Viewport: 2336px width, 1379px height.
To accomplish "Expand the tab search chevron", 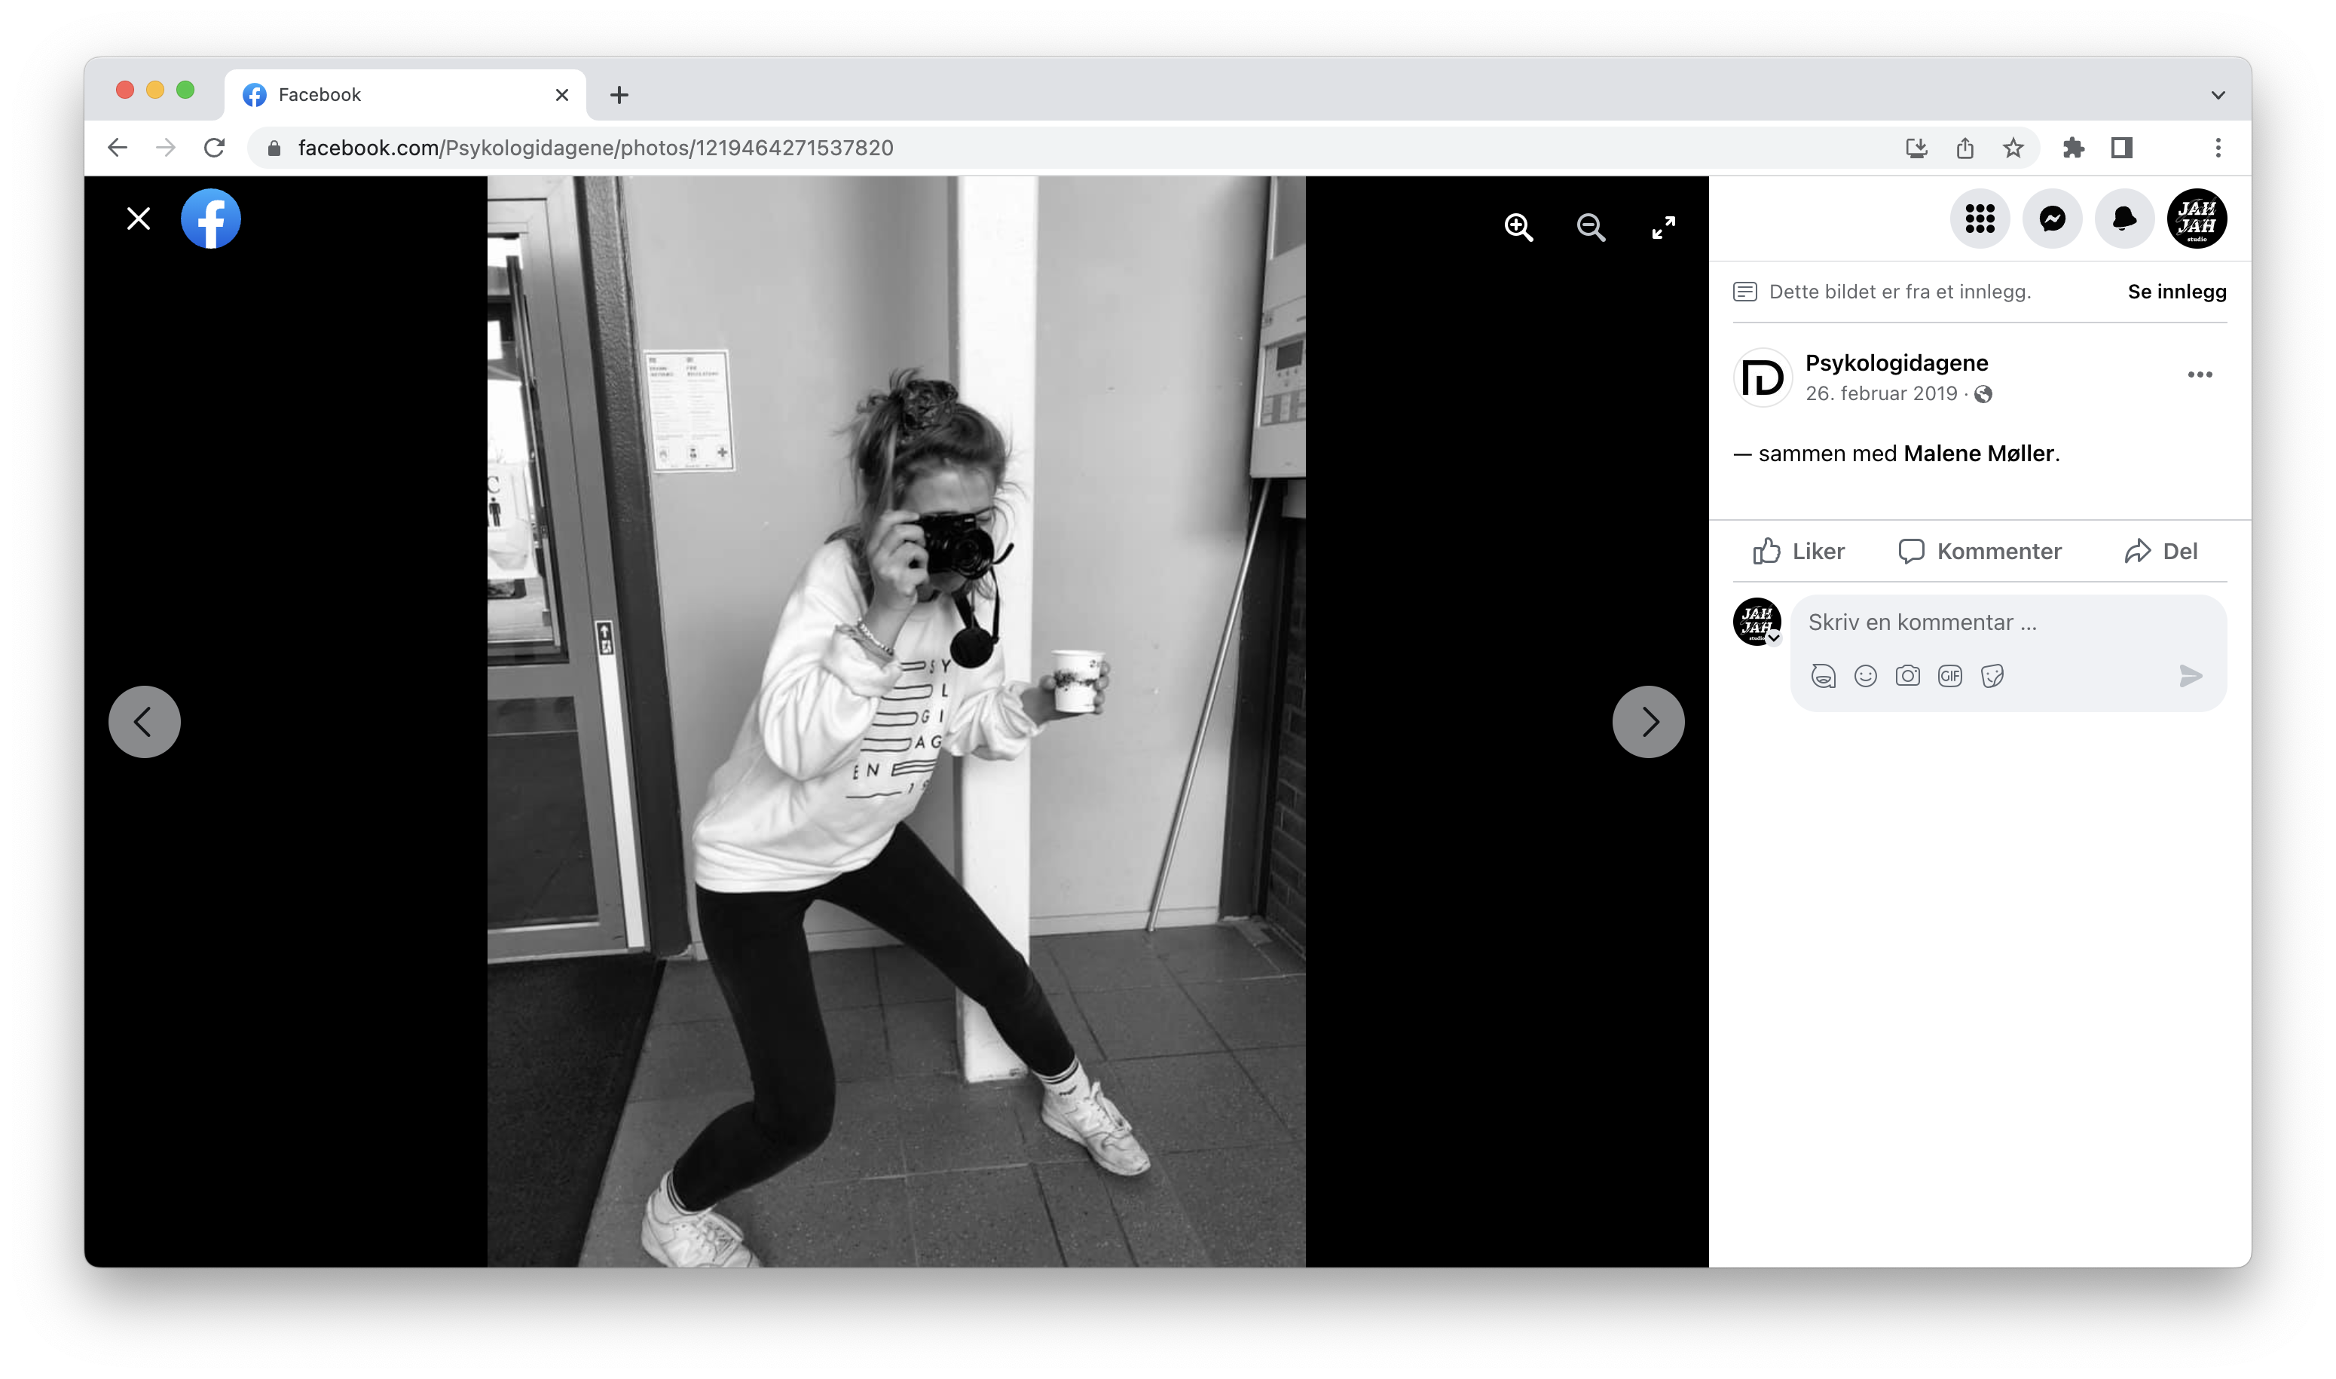I will pos(2218,95).
